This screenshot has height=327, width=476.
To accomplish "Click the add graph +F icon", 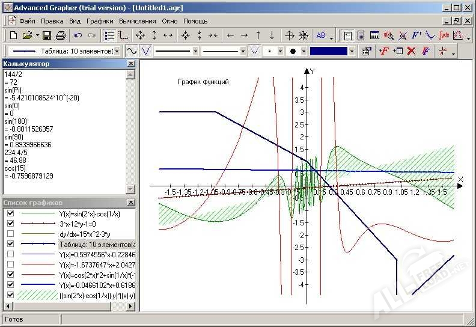I will [x=383, y=51].
